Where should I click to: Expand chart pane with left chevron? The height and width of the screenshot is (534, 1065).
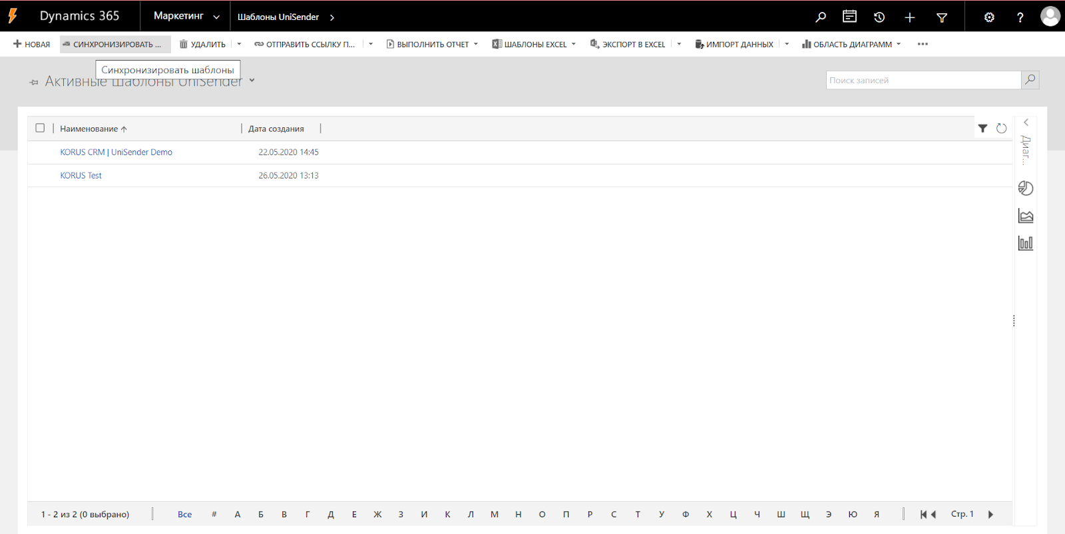tap(1026, 122)
